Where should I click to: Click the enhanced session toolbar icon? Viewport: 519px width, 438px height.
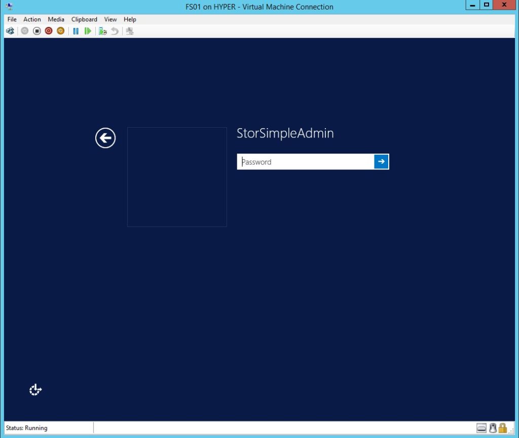click(130, 31)
